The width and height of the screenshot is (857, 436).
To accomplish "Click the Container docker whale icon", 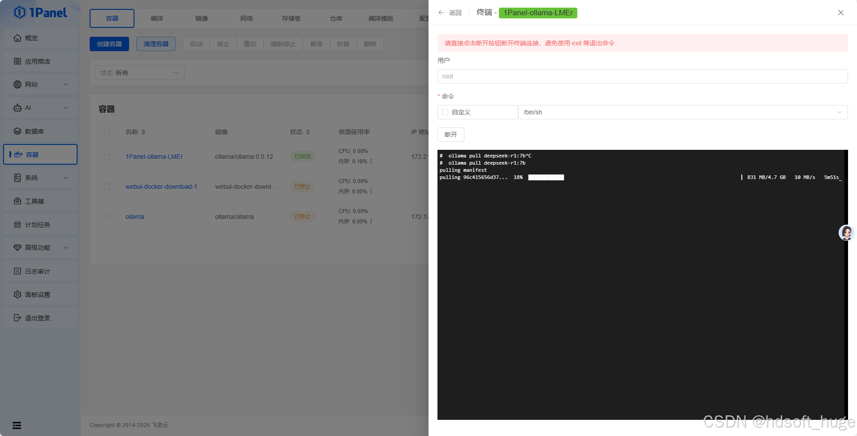I will pyautogui.click(x=18, y=154).
